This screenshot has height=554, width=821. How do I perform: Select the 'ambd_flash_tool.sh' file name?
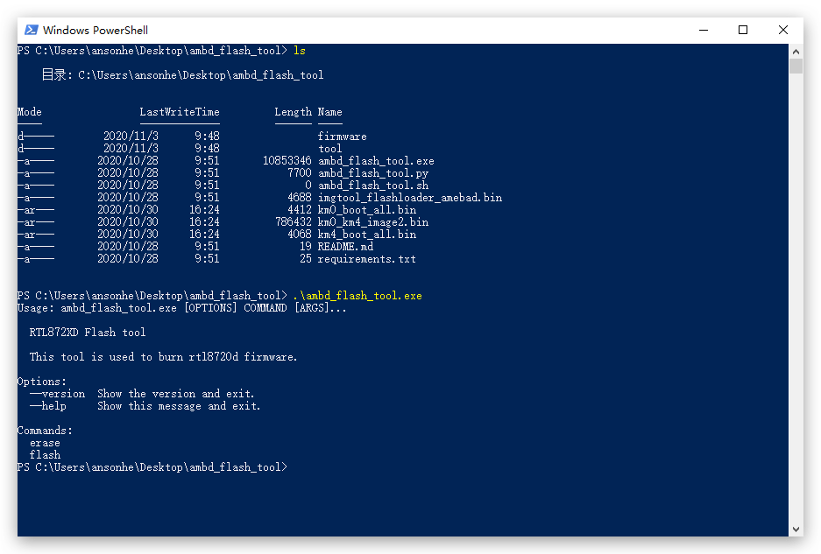tap(372, 186)
